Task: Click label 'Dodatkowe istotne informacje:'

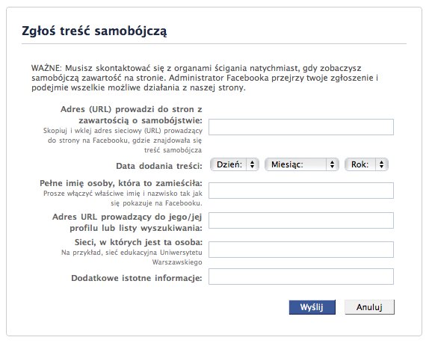Action: coord(137,278)
